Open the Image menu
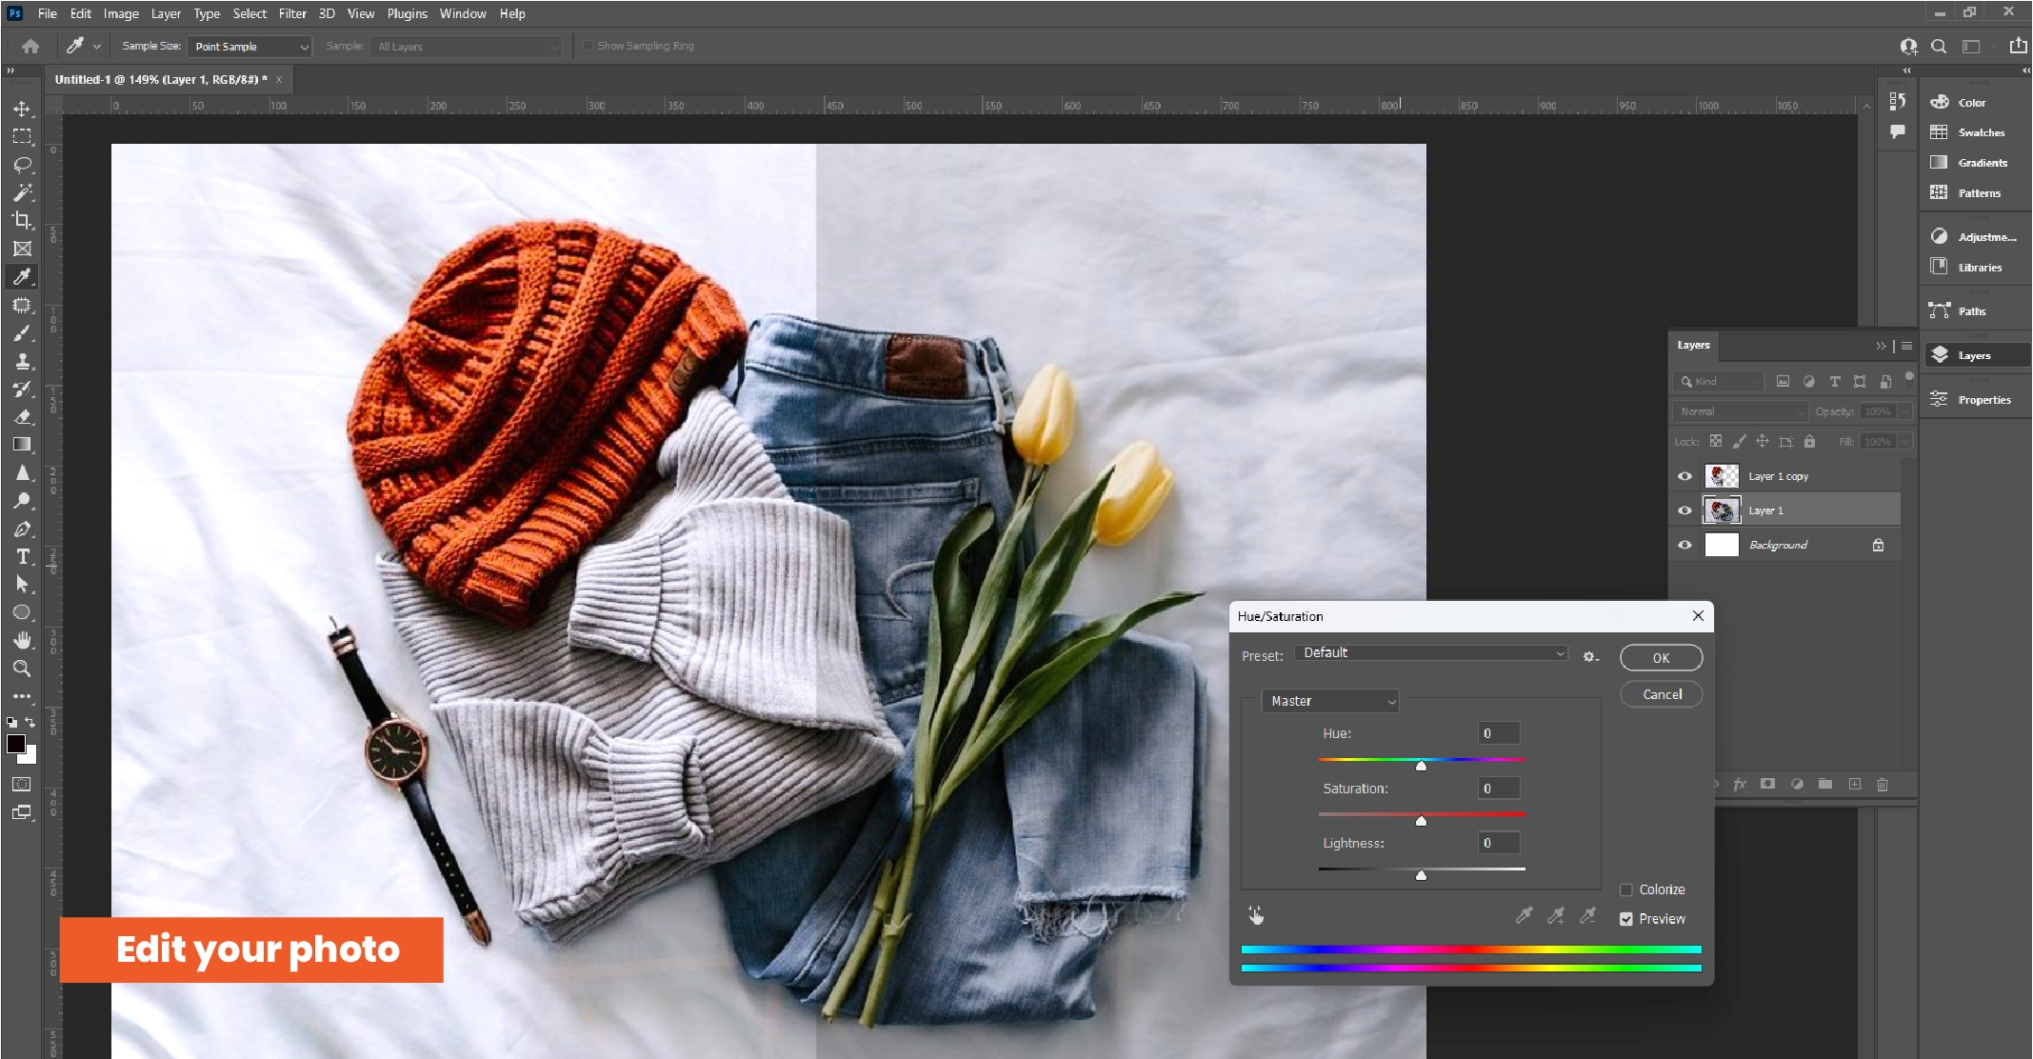This screenshot has width=2033, height=1059. tap(121, 13)
